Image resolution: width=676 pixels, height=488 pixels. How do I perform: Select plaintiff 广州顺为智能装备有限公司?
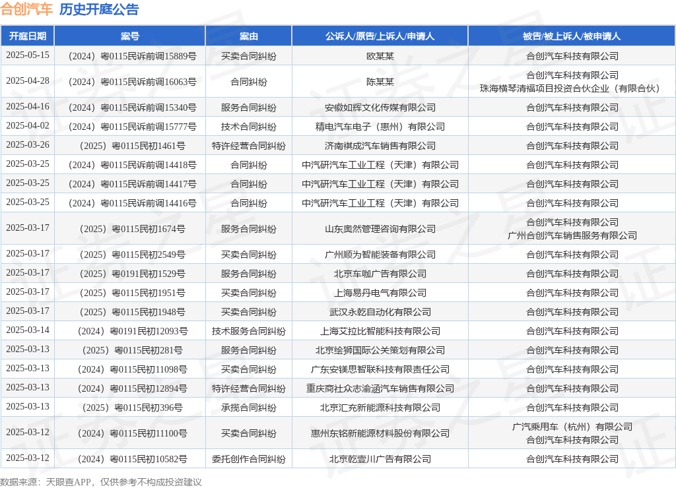380,255
